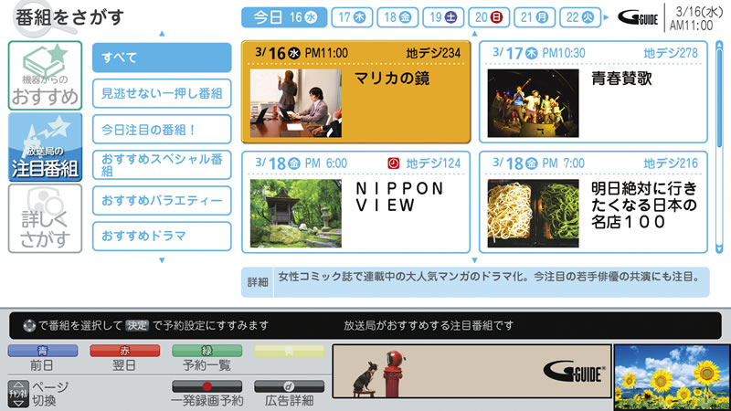This screenshot has width=731, height=411.
Task: Open the 青春賛歌 program card
Action: tap(593, 92)
